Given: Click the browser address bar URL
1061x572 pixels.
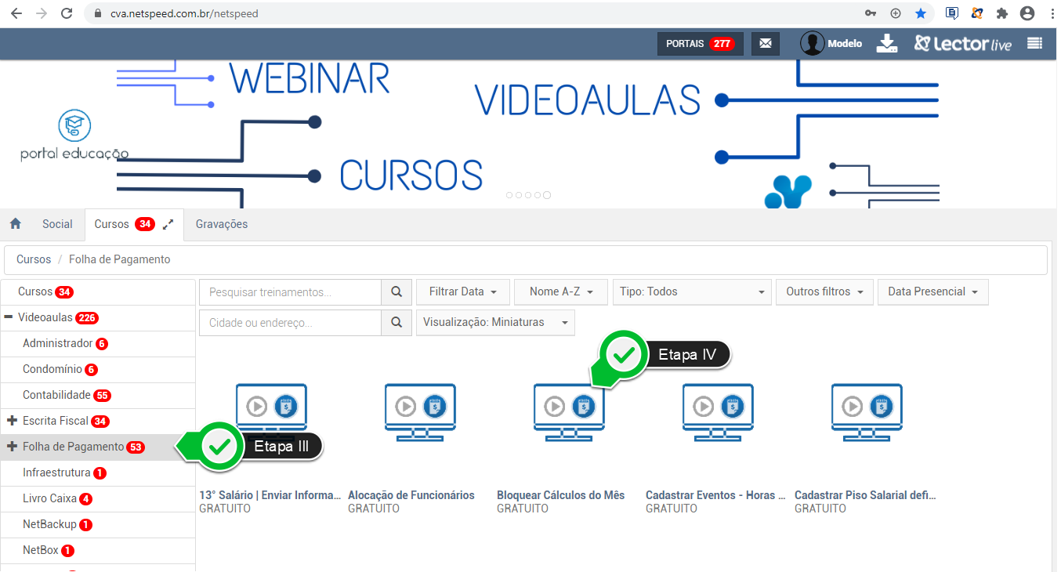Looking at the screenshot, I should coord(184,13).
